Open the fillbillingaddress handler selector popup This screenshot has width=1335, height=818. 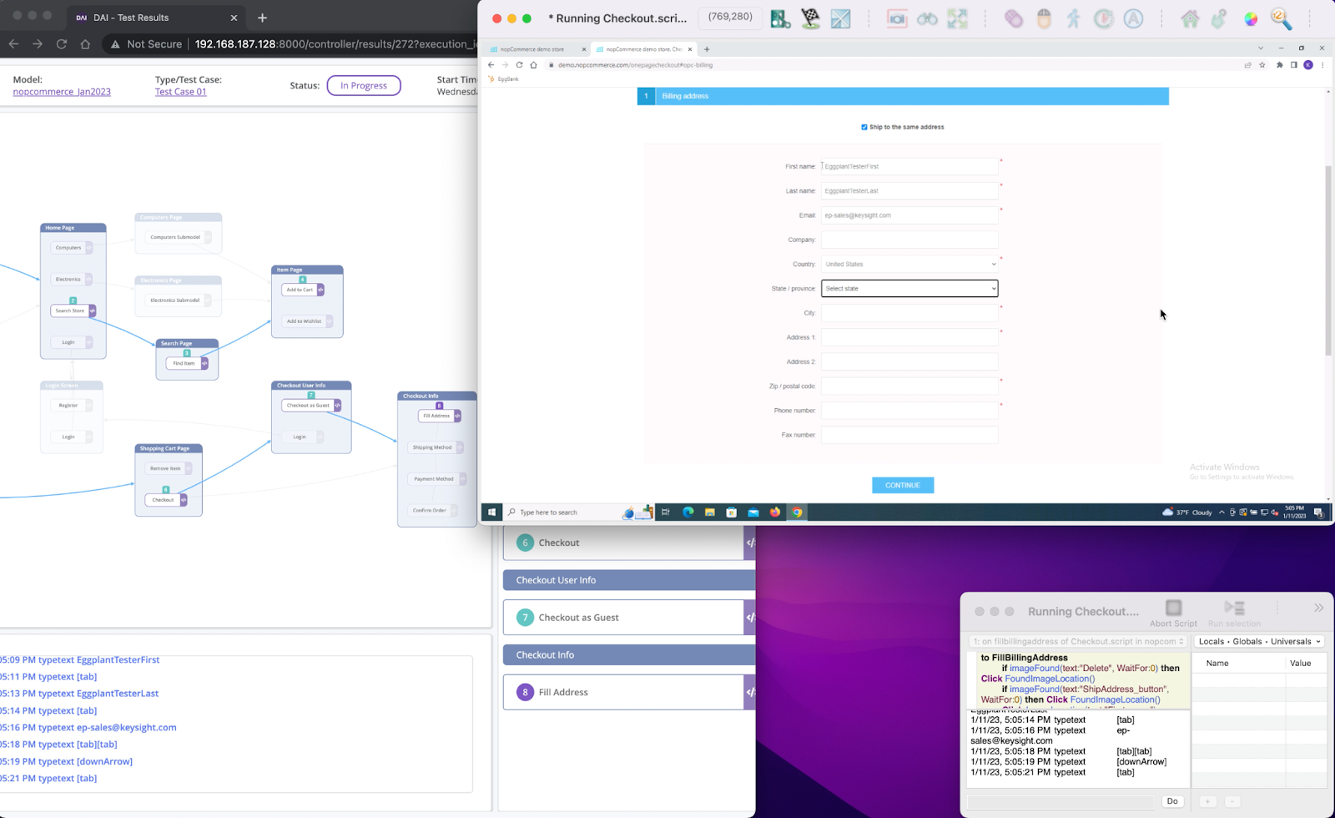pyautogui.click(x=1078, y=642)
